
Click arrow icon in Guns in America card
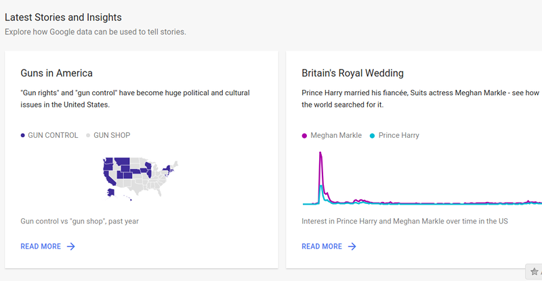[x=70, y=247]
